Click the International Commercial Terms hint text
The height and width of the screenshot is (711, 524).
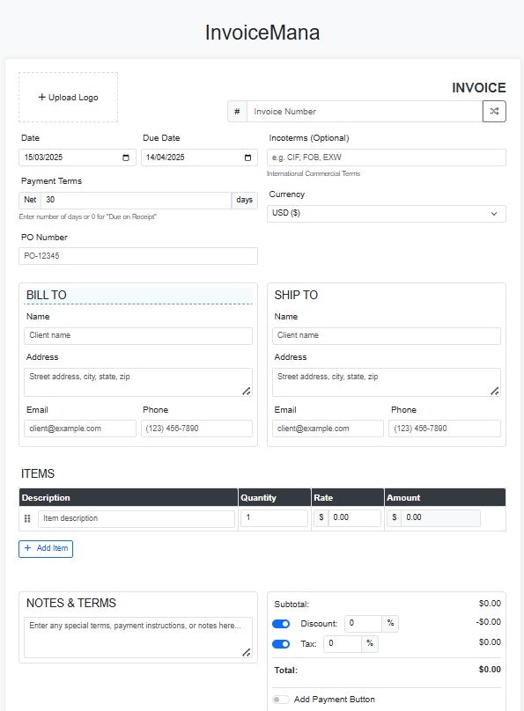click(314, 173)
